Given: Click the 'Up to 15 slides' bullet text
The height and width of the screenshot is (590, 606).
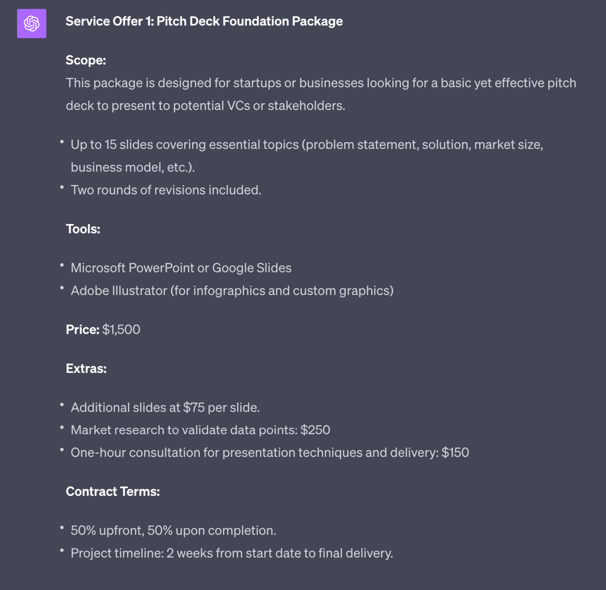Looking at the screenshot, I should [307, 144].
